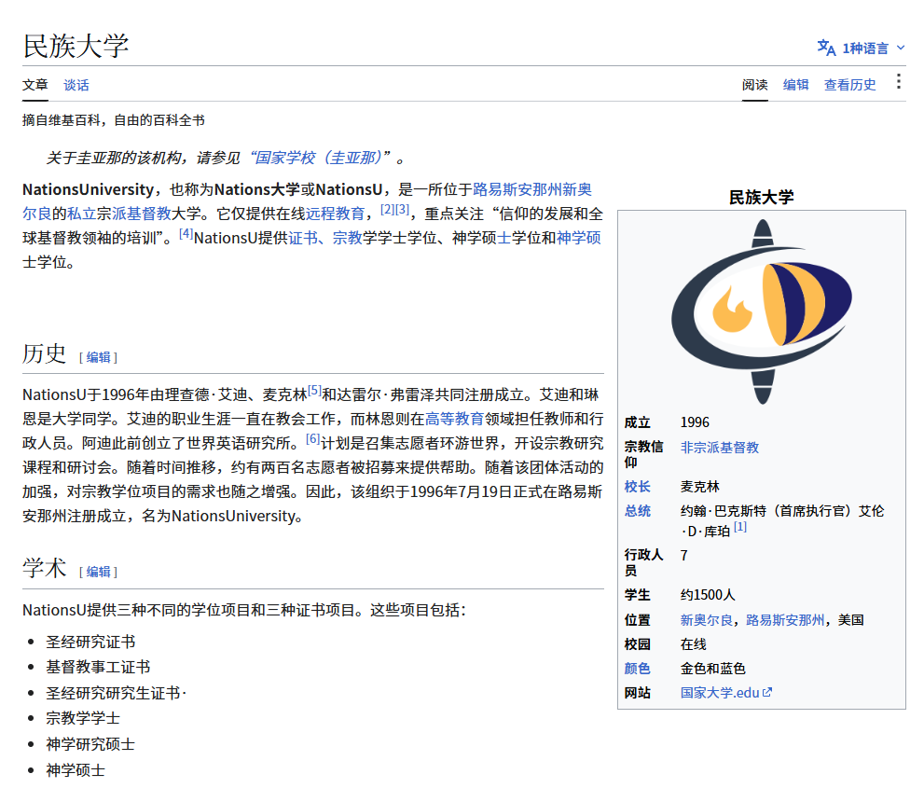Image resolution: width=924 pixels, height=788 pixels.
Task: Open the 校长 label link in the infobox
Action: point(638,486)
